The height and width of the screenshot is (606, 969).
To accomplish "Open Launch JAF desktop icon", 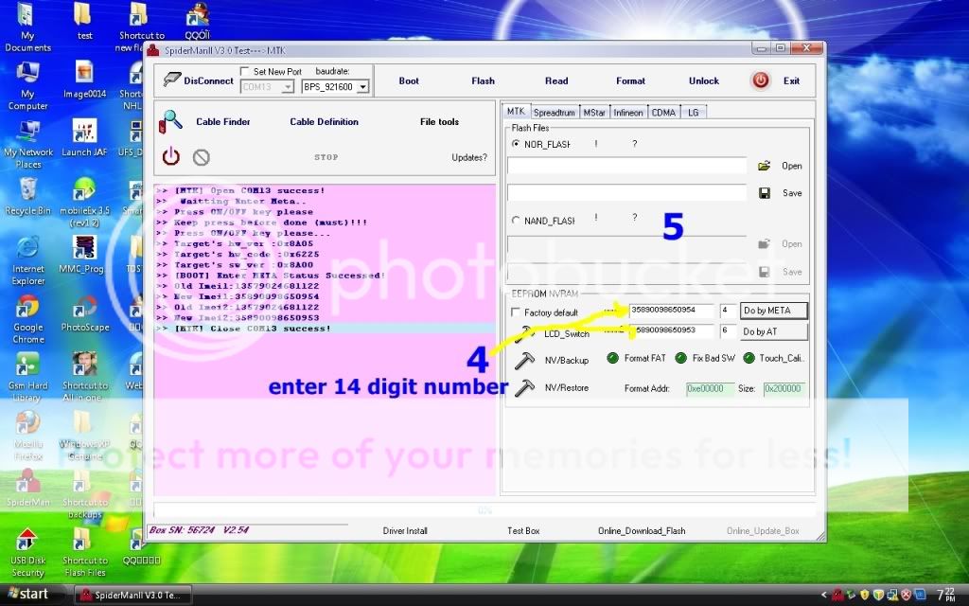I will coord(84,138).
